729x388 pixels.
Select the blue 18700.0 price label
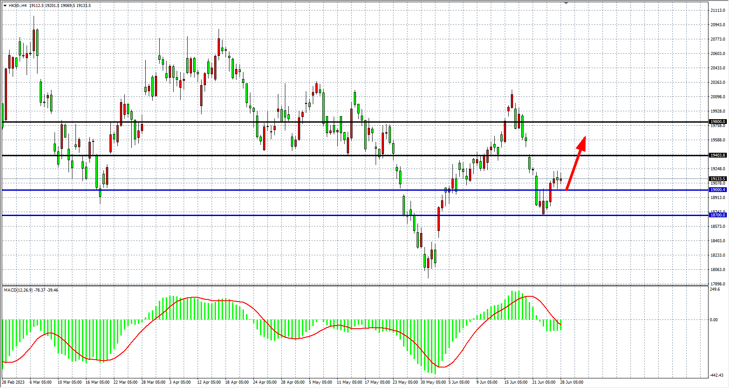tap(718, 215)
